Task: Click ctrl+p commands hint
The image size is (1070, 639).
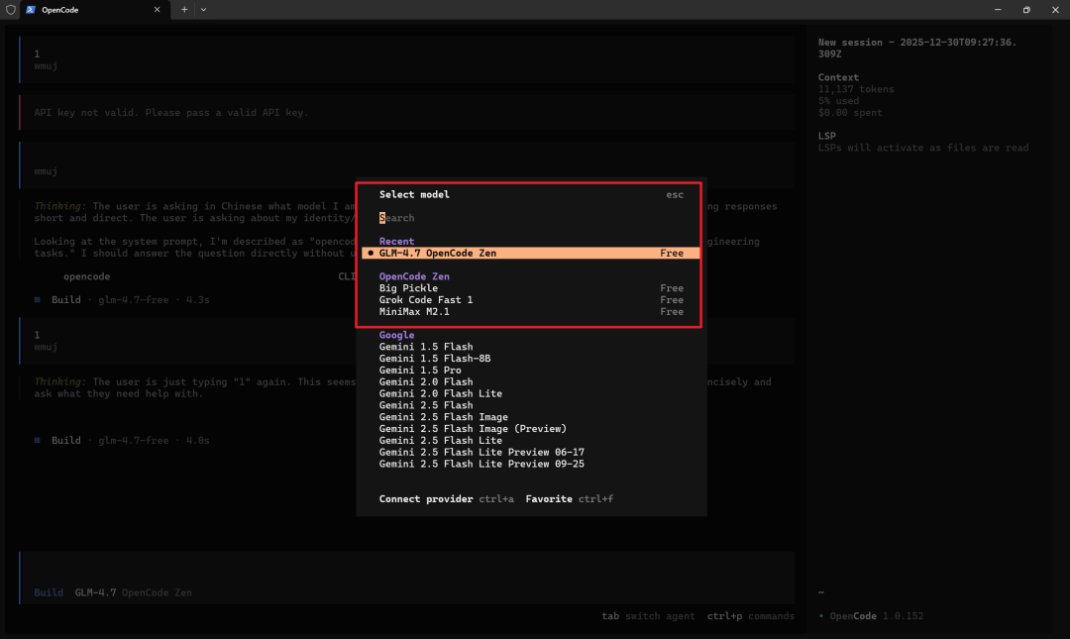Action: [751, 616]
